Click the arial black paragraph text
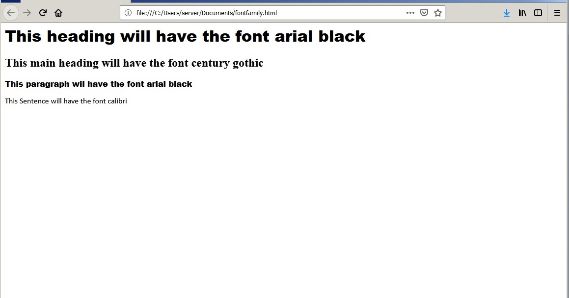The image size is (569, 298). coord(98,84)
